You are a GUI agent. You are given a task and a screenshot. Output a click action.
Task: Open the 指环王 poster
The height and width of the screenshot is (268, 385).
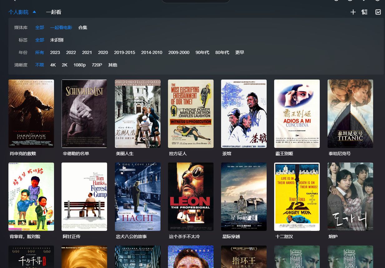(x=244, y=257)
